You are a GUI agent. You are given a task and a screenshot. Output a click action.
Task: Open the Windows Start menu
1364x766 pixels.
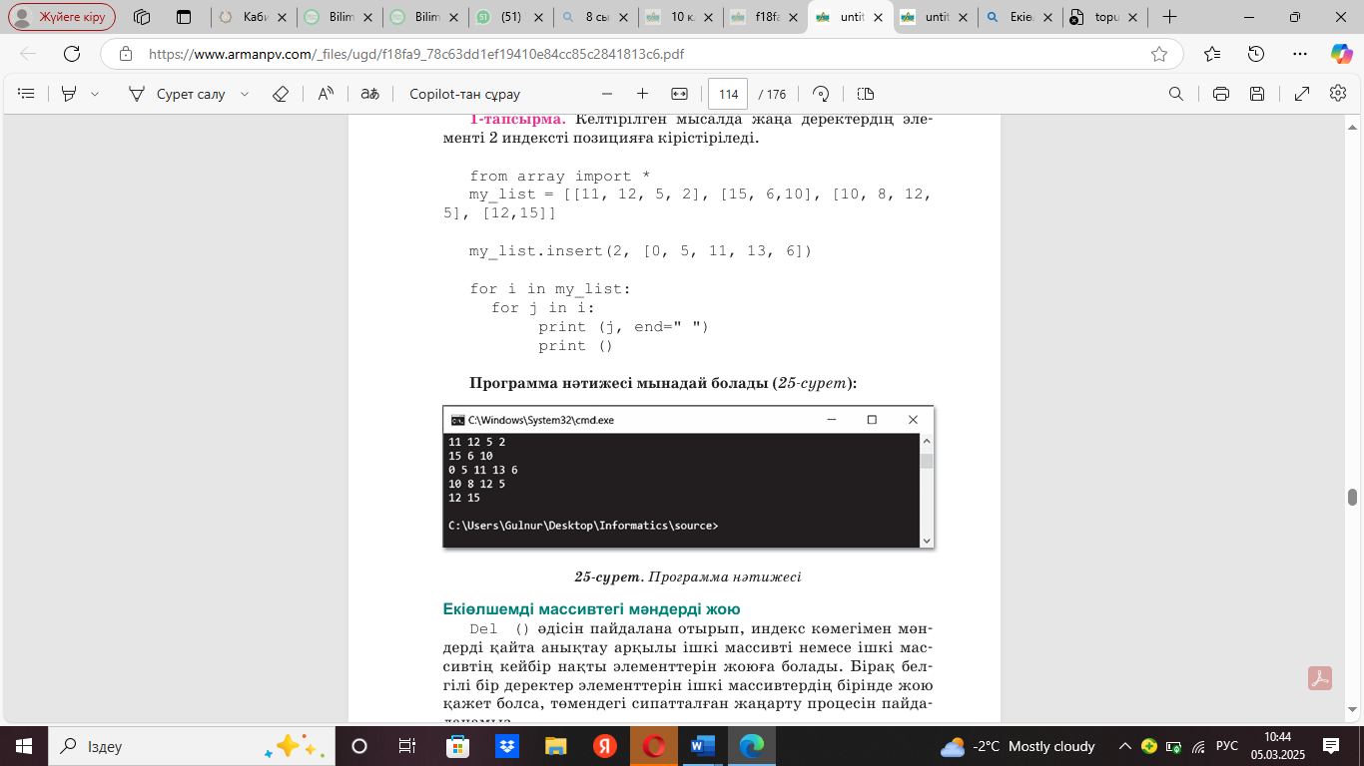tap(23, 746)
